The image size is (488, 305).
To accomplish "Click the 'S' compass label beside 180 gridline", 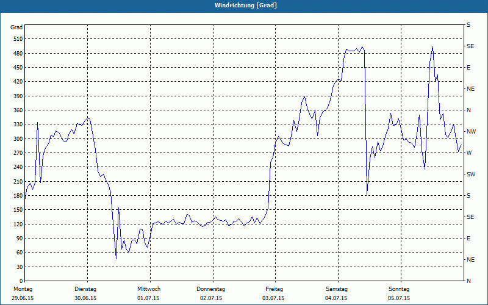I will point(468,196).
